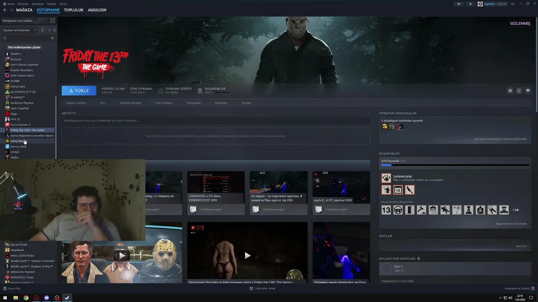This screenshot has height=302, width=538.
Task: Open Google Chrome from taskbar
Action: click(26, 298)
